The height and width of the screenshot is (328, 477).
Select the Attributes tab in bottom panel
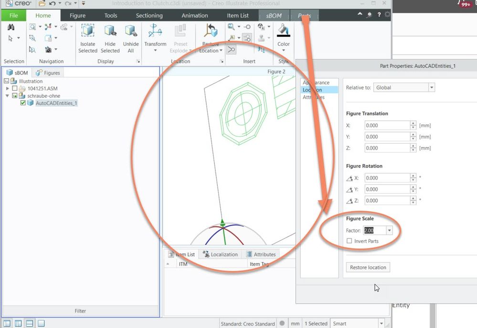coord(261,255)
